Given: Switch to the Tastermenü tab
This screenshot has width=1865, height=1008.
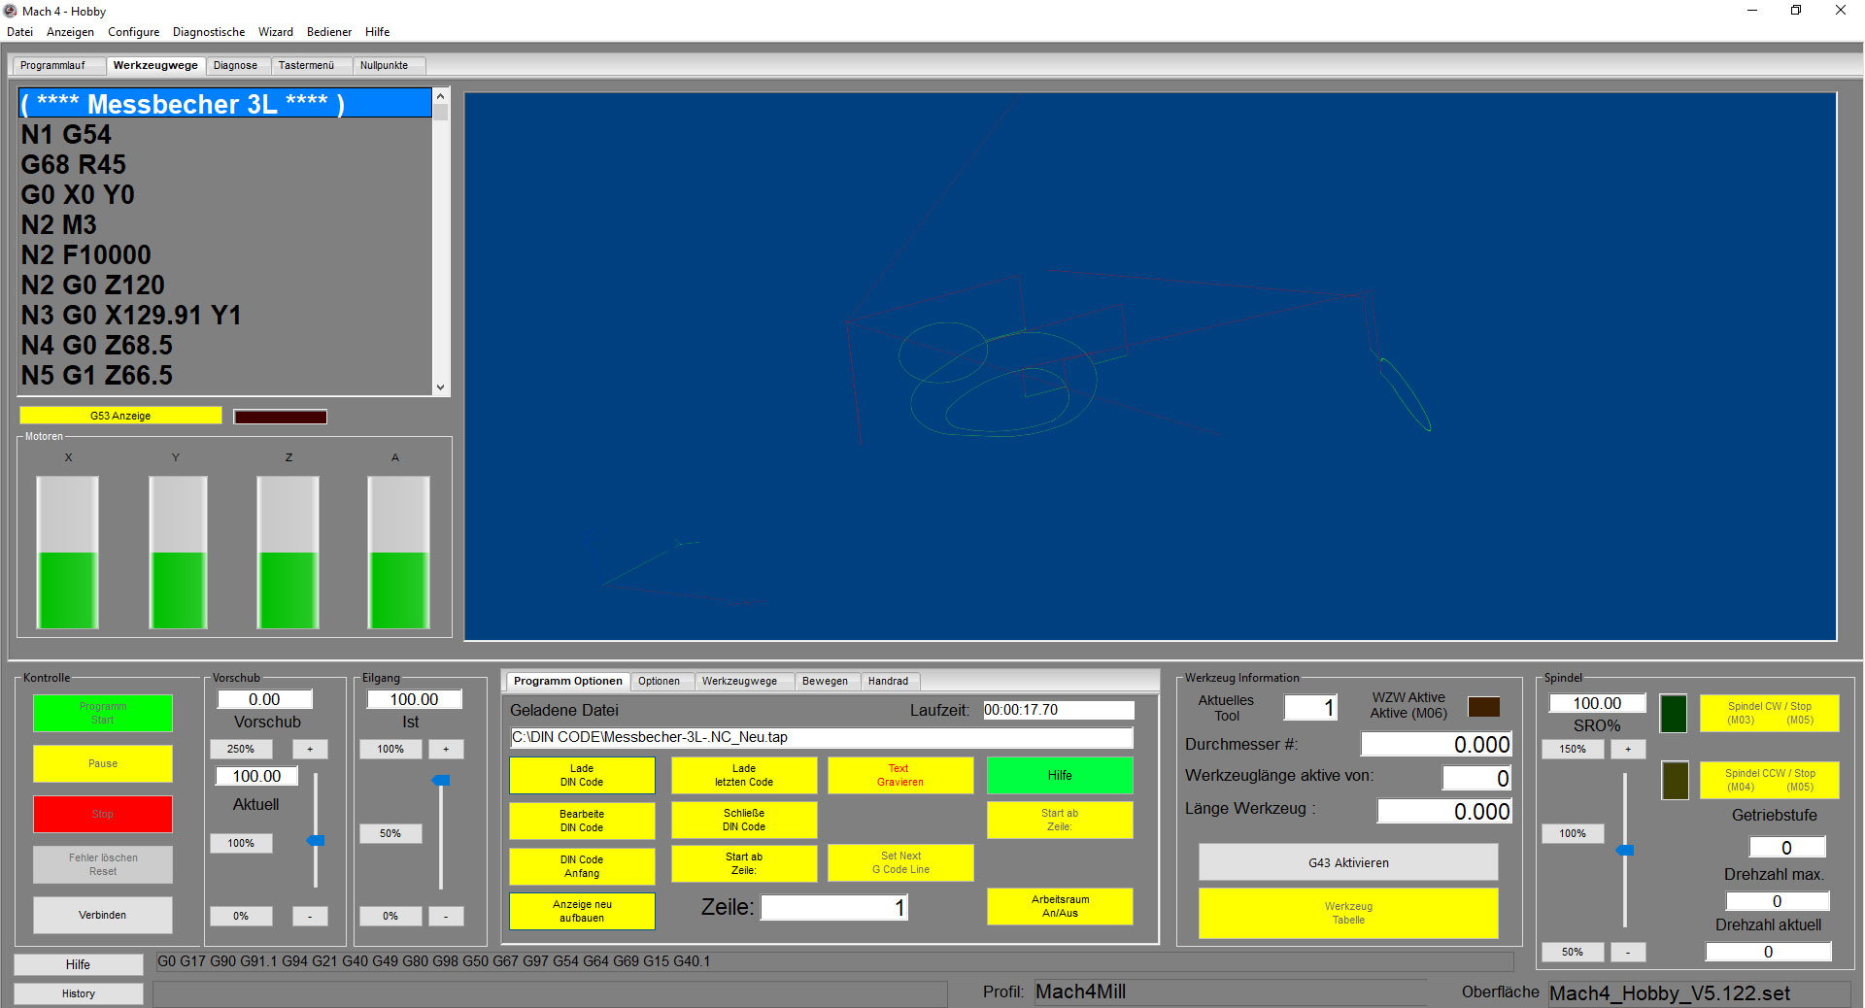Looking at the screenshot, I should click(x=306, y=65).
